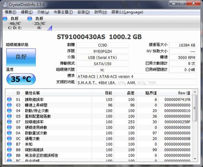Select raw value 000000000008
203x167 pixels.
pyautogui.click(x=177, y=138)
